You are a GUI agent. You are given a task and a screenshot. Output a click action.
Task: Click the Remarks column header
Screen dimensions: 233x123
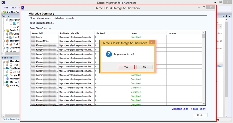coord(184,33)
